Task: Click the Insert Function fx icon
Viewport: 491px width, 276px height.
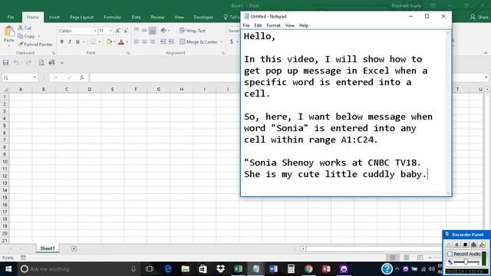Action: pos(82,77)
